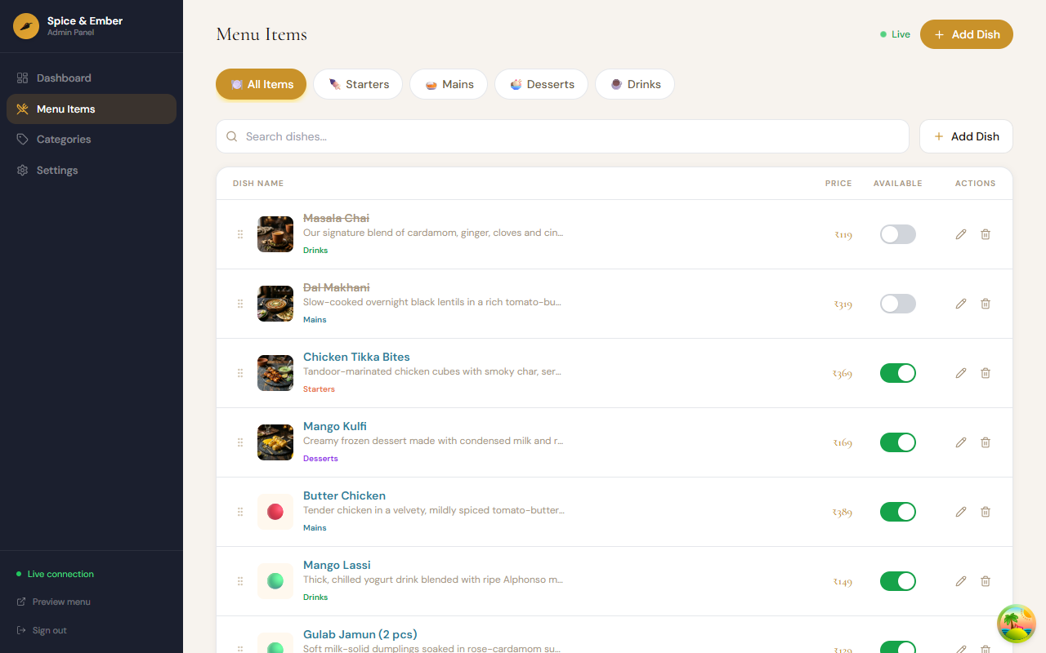Focus the Search dishes field
The height and width of the screenshot is (653, 1046).
coord(562,136)
